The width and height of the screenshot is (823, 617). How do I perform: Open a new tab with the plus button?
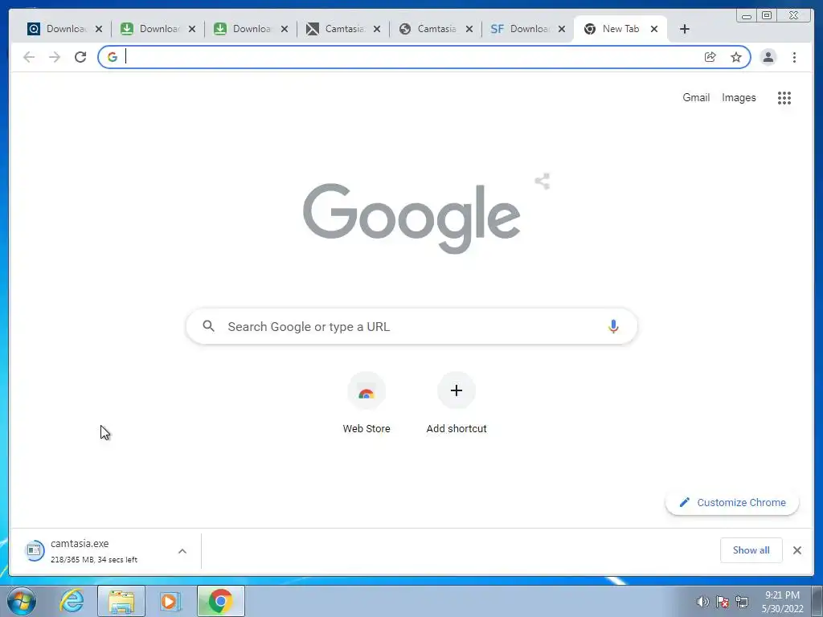pyautogui.click(x=685, y=29)
